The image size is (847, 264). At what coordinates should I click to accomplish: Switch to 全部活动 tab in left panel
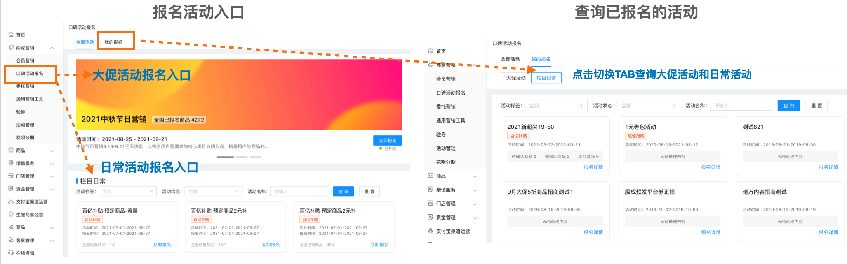pyautogui.click(x=85, y=42)
